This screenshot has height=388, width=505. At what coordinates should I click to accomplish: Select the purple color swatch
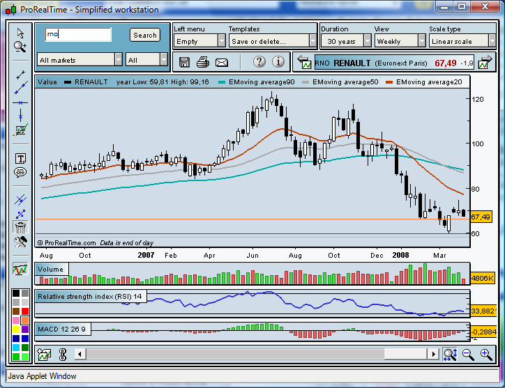click(25, 329)
